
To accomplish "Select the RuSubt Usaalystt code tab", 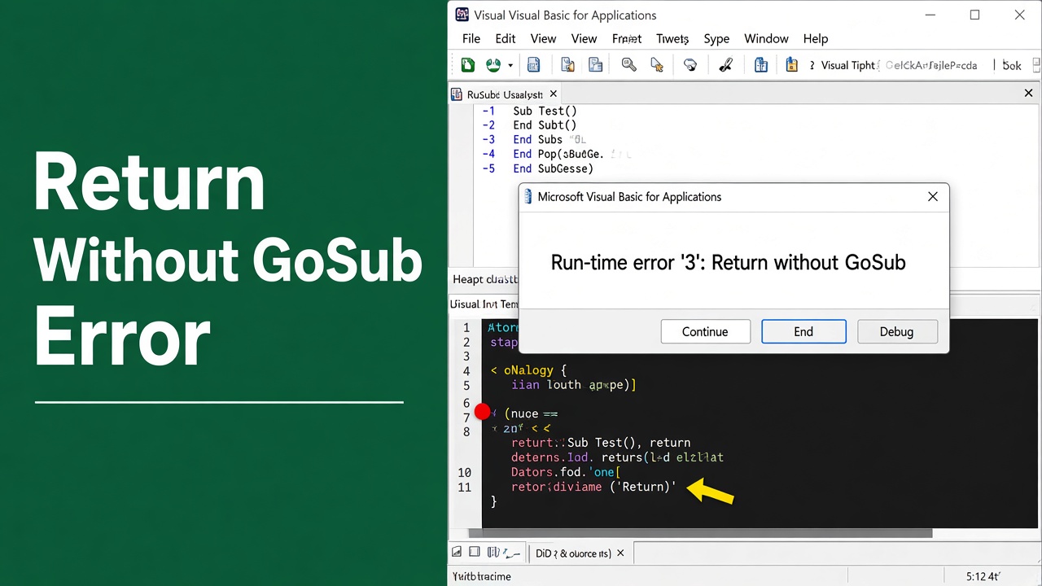I will 504,94.
